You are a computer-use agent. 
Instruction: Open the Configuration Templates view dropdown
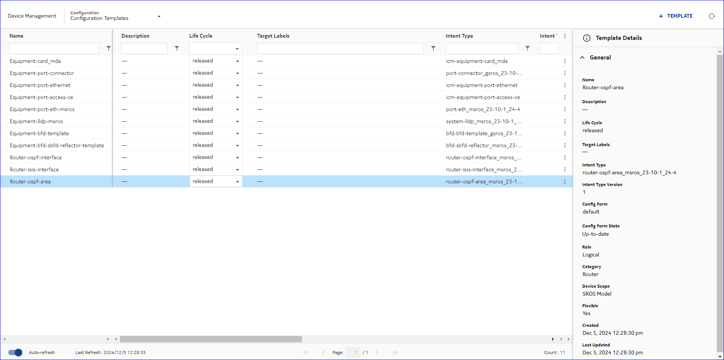click(159, 17)
